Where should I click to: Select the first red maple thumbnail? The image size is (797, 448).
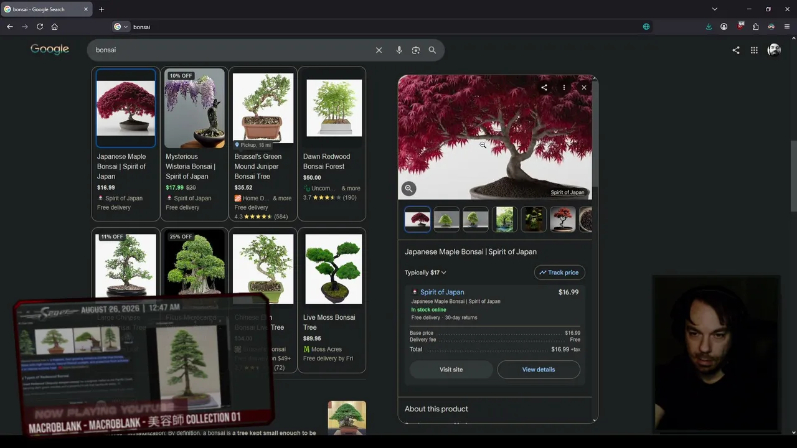pos(417,220)
